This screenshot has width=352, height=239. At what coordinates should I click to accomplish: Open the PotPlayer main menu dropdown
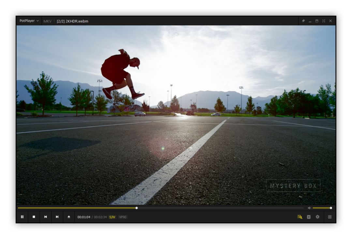(29, 21)
